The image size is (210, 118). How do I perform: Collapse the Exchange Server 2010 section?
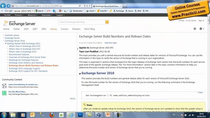[x=80, y=73]
